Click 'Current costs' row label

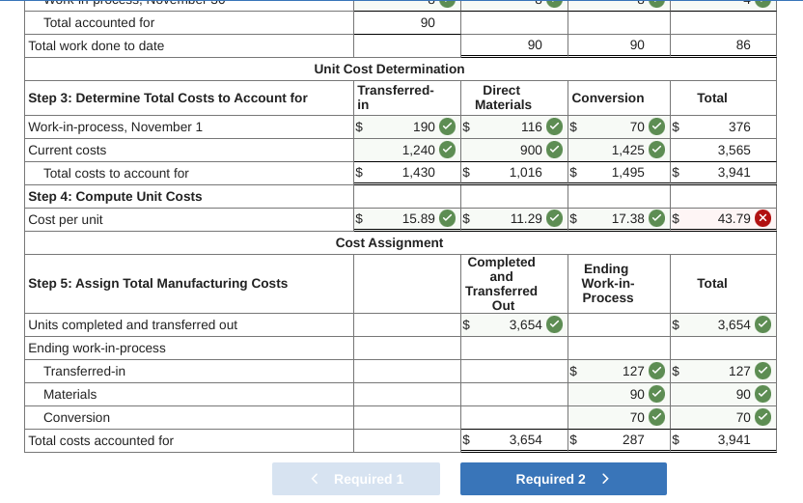(x=68, y=150)
